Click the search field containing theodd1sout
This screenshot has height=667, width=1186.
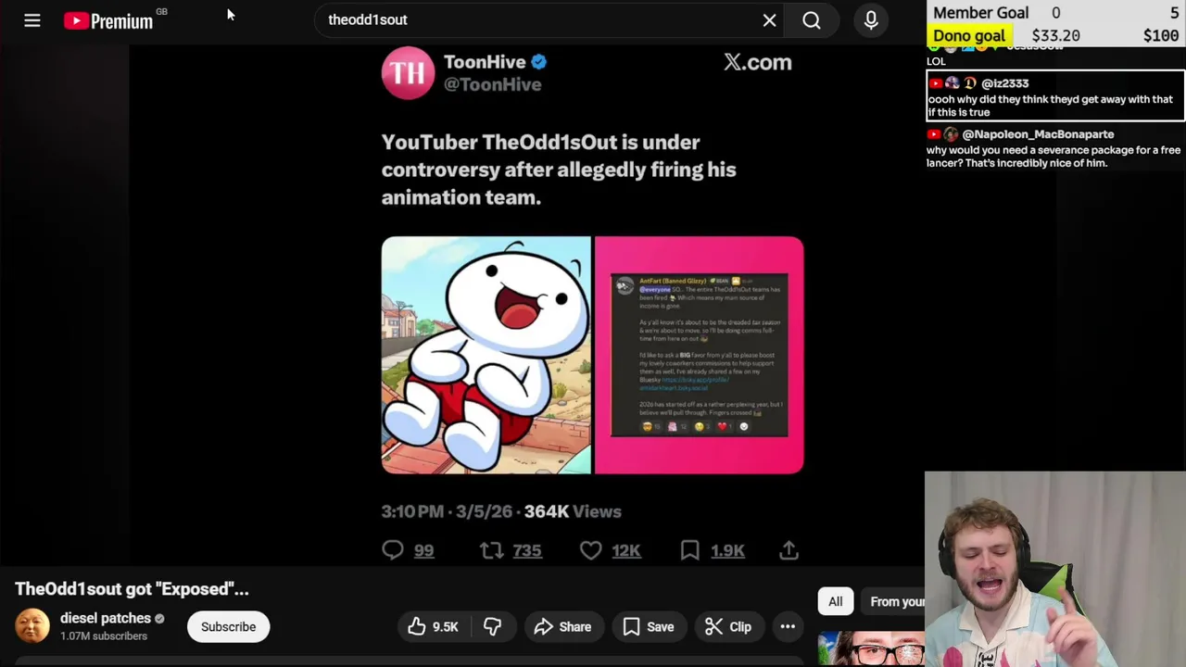click(537, 20)
